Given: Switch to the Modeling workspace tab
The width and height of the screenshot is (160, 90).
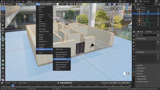Looking at the screenshot, I should (x=35, y=1).
